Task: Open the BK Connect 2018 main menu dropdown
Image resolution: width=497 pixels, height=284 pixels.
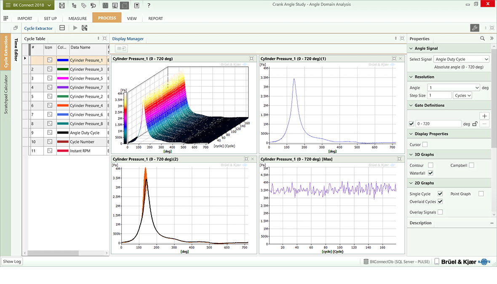Action: (x=28, y=5)
